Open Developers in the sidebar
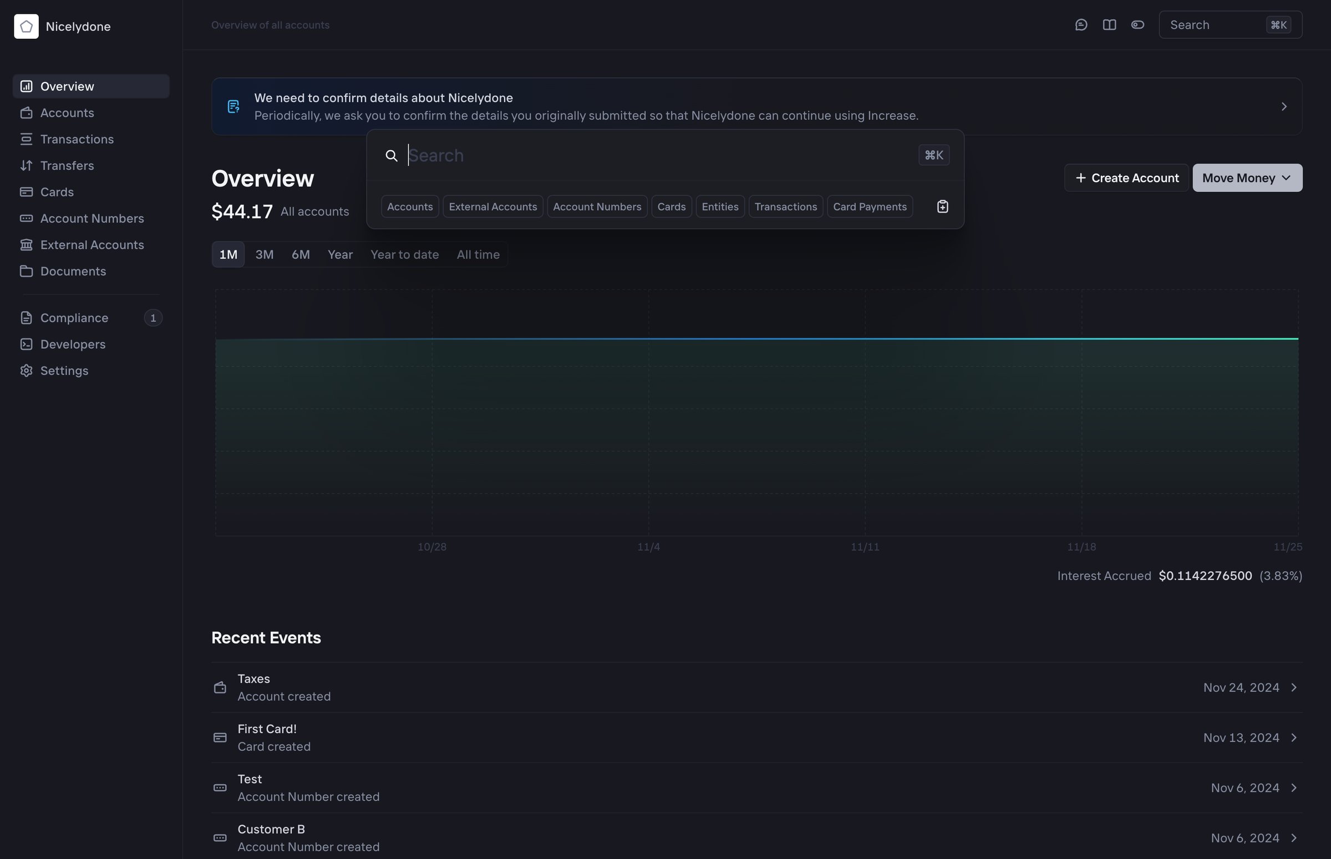1331x859 pixels. 91,344
